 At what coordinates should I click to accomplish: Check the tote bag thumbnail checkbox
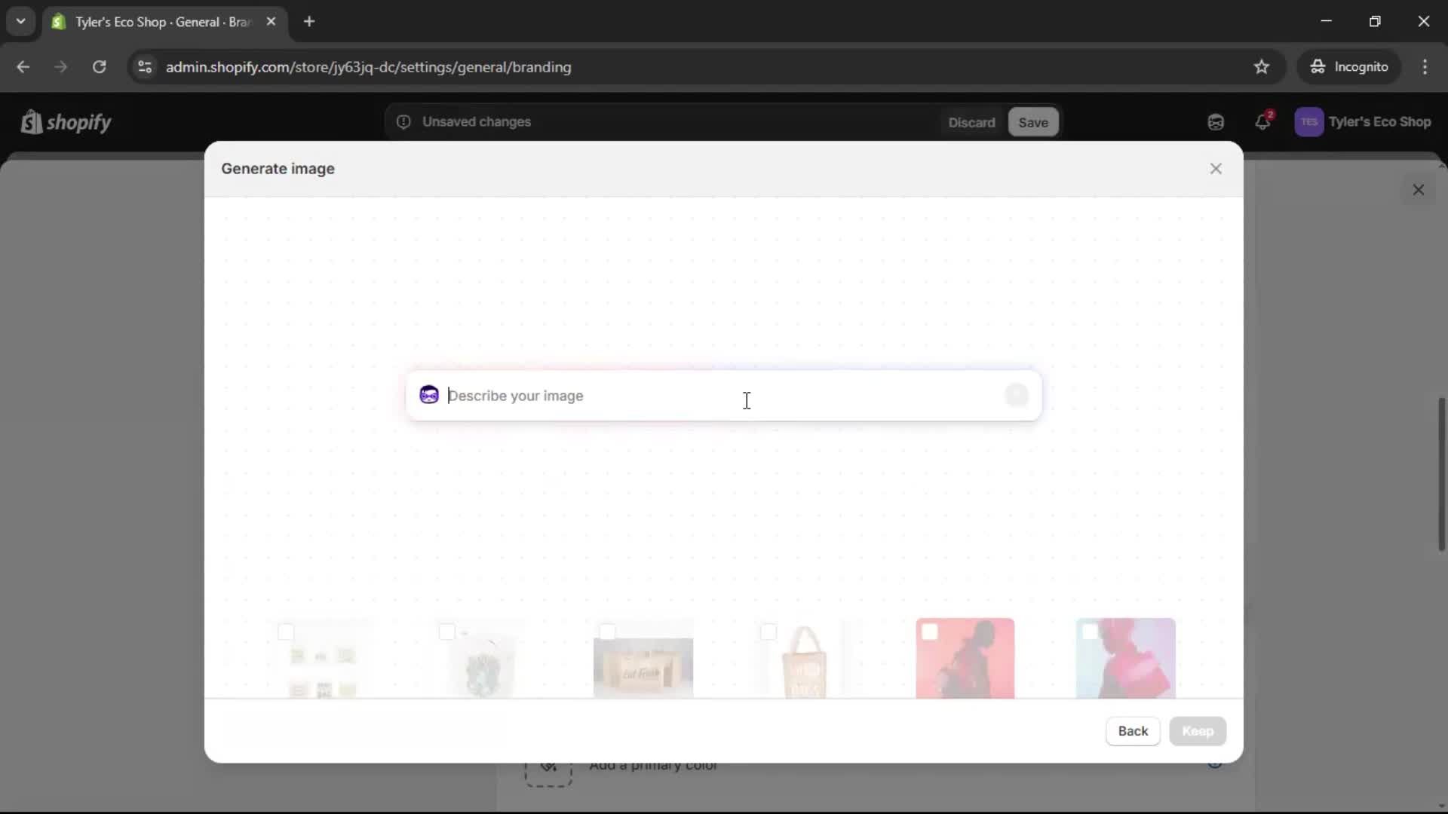768,632
